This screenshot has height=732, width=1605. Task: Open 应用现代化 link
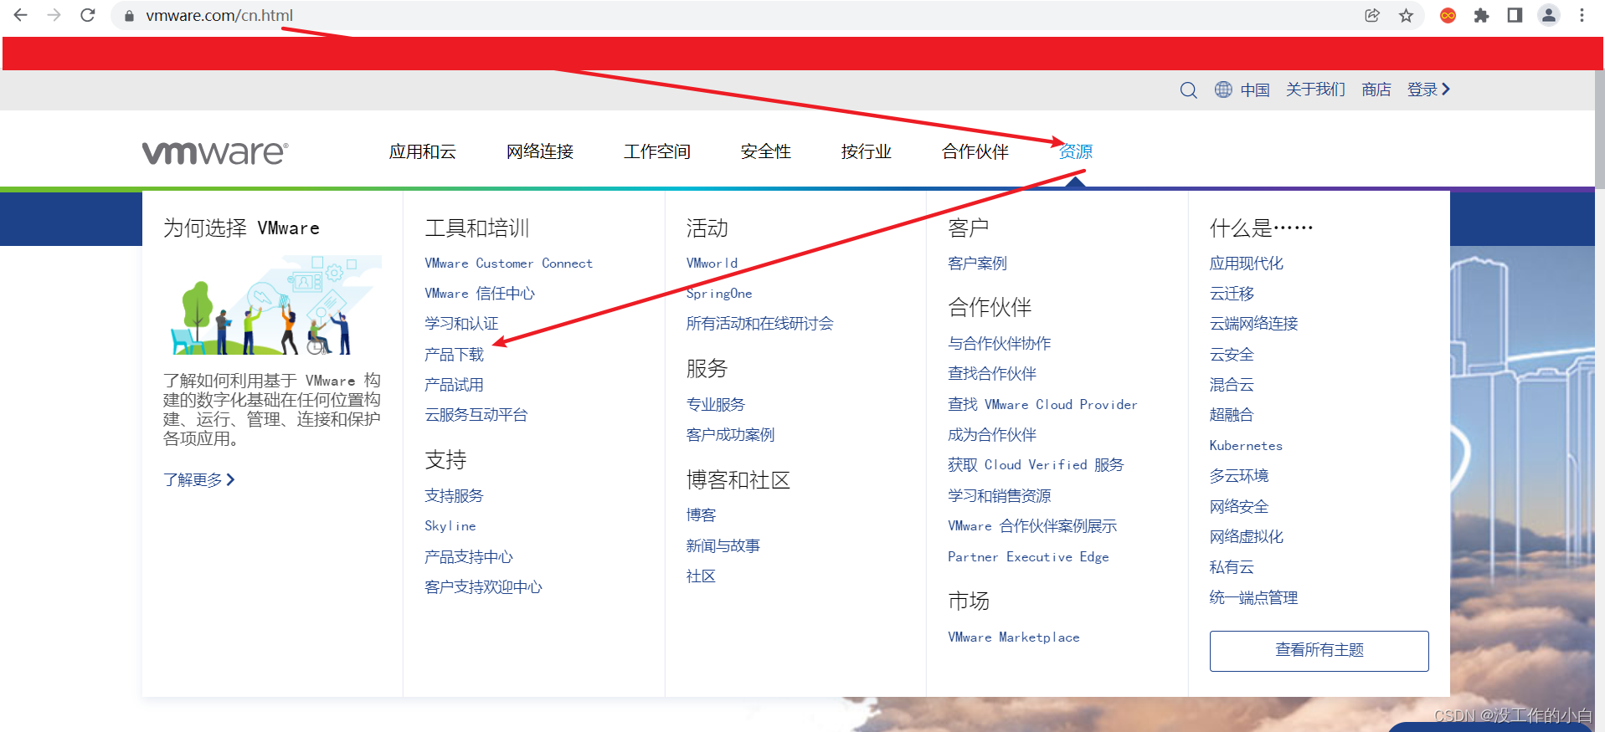pos(1247,264)
